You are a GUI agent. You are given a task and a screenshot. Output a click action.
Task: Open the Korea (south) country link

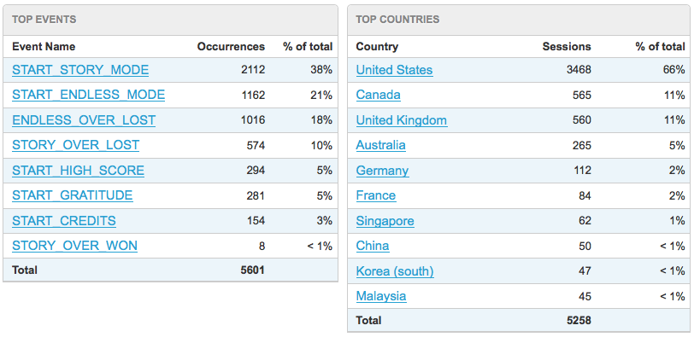[x=395, y=270]
